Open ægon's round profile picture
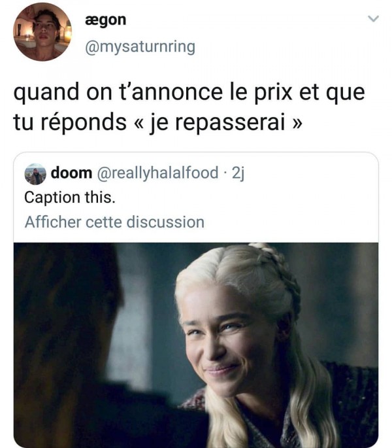Screen dimensions: 392x448 [42, 32]
